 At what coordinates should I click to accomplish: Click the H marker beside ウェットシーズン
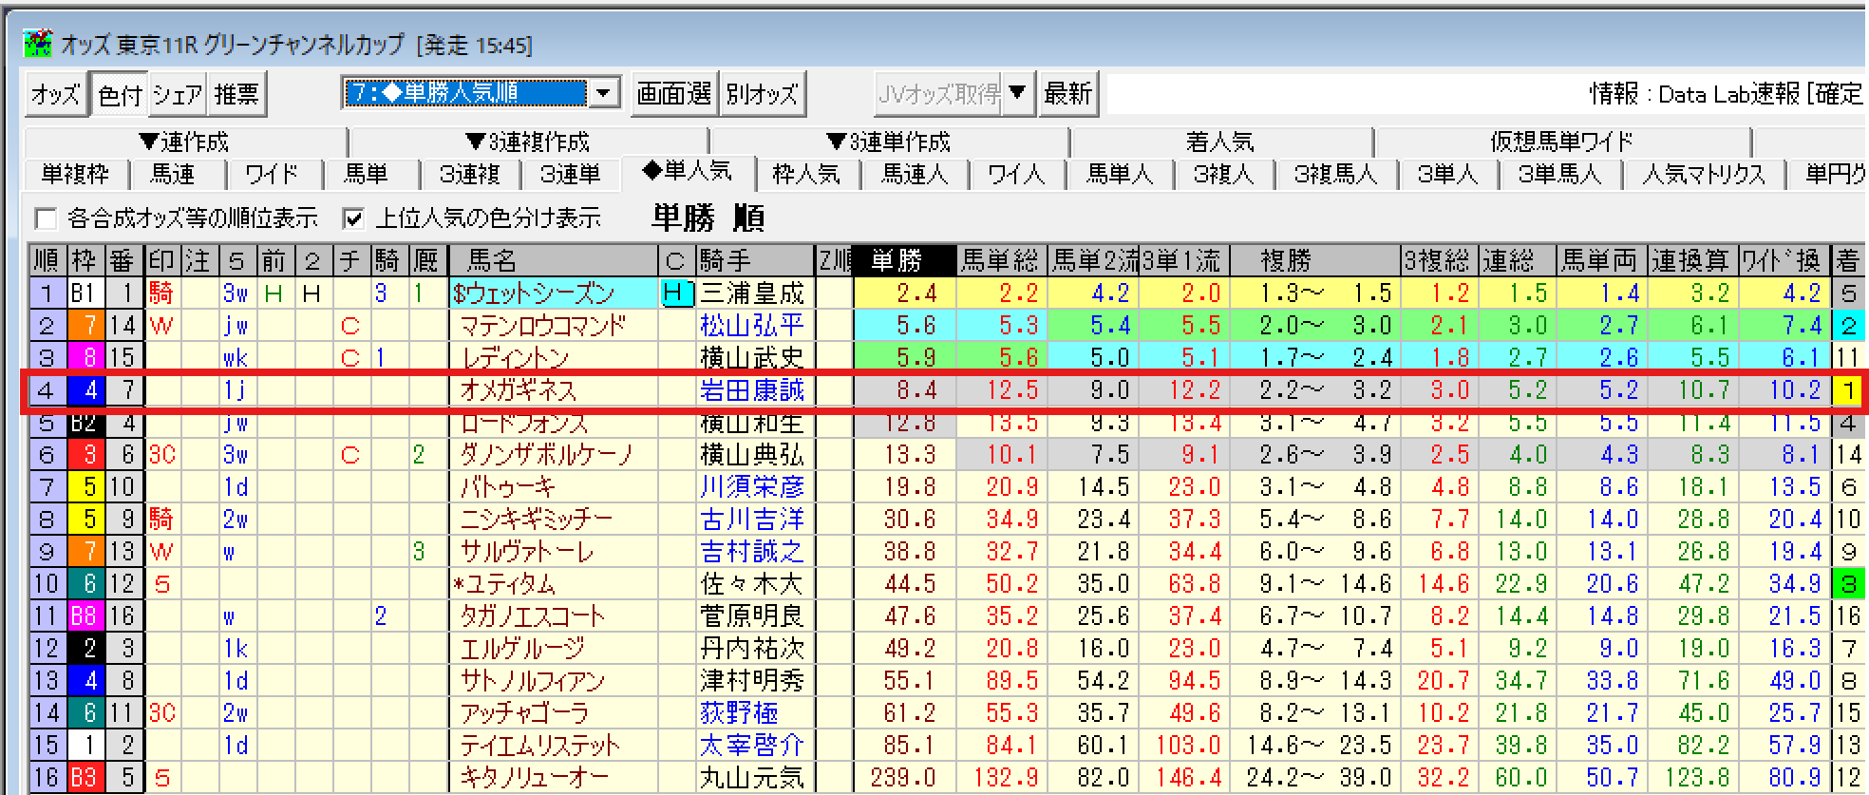[675, 293]
